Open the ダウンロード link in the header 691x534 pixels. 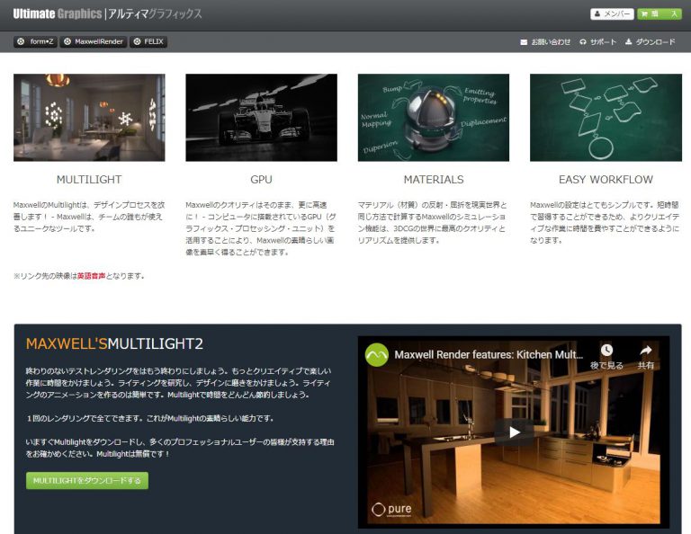[x=655, y=42]
